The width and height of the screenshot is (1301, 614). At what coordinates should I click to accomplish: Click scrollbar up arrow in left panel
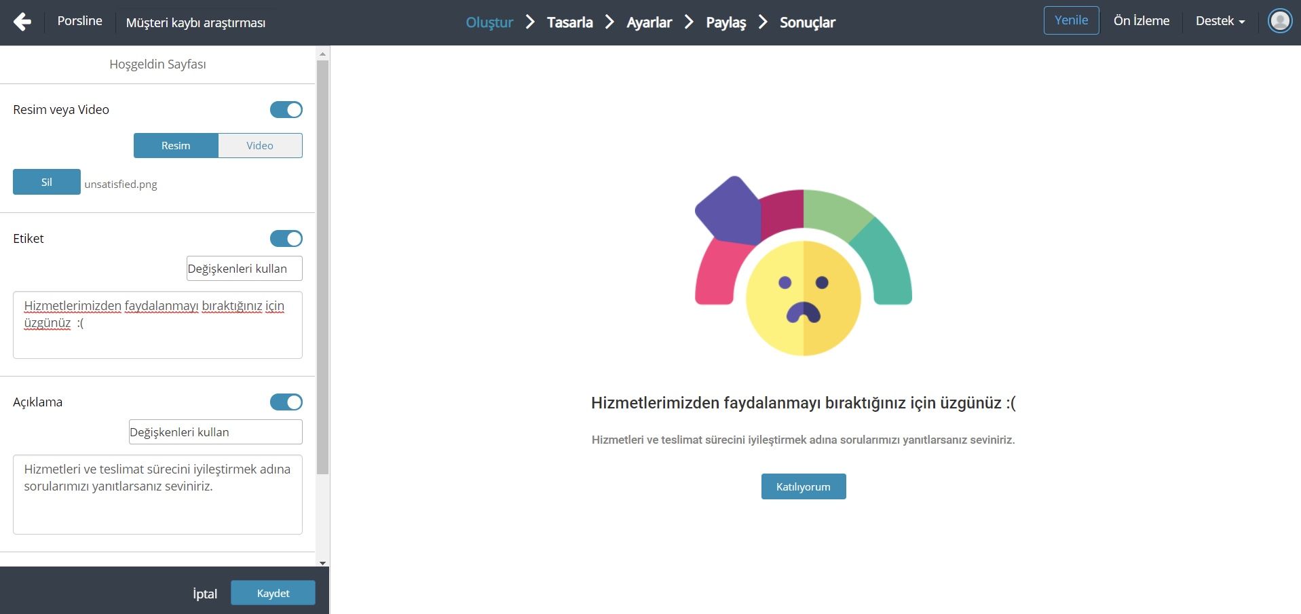pyautogui.click(x=322, y=54)
